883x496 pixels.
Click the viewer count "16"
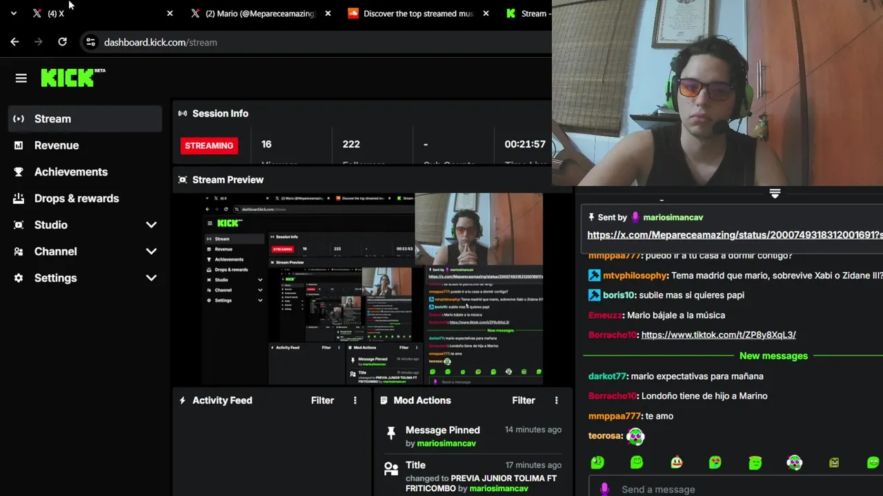coord(266,144)
